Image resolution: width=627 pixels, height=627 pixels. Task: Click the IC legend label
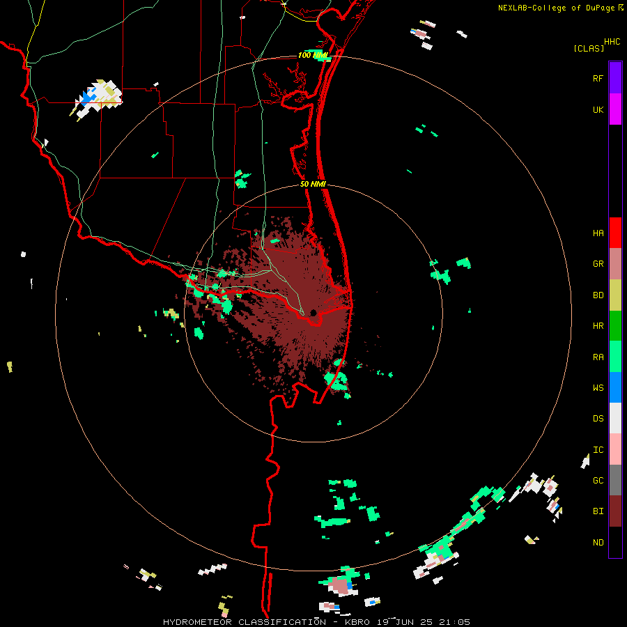[x=598, y=450]
